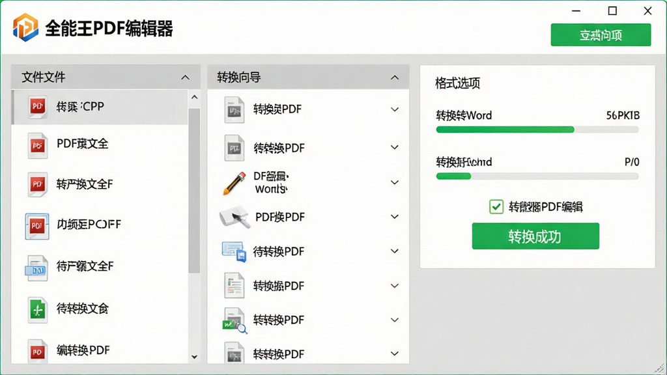
Task: Expand the PDF换PDF row dropdown chevron
Action: pyautogui.click(x=395, y=217)
